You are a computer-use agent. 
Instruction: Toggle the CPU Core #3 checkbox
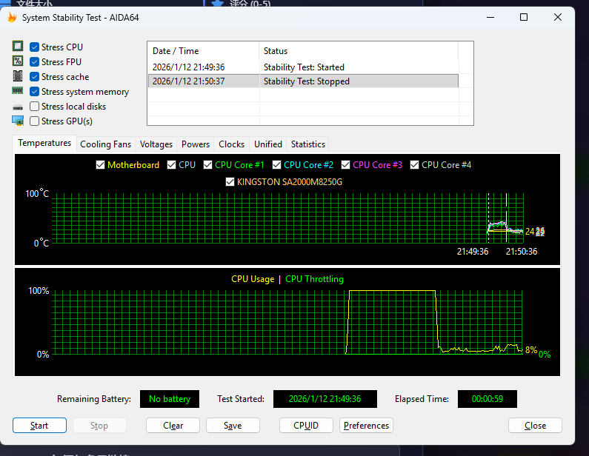345,165
